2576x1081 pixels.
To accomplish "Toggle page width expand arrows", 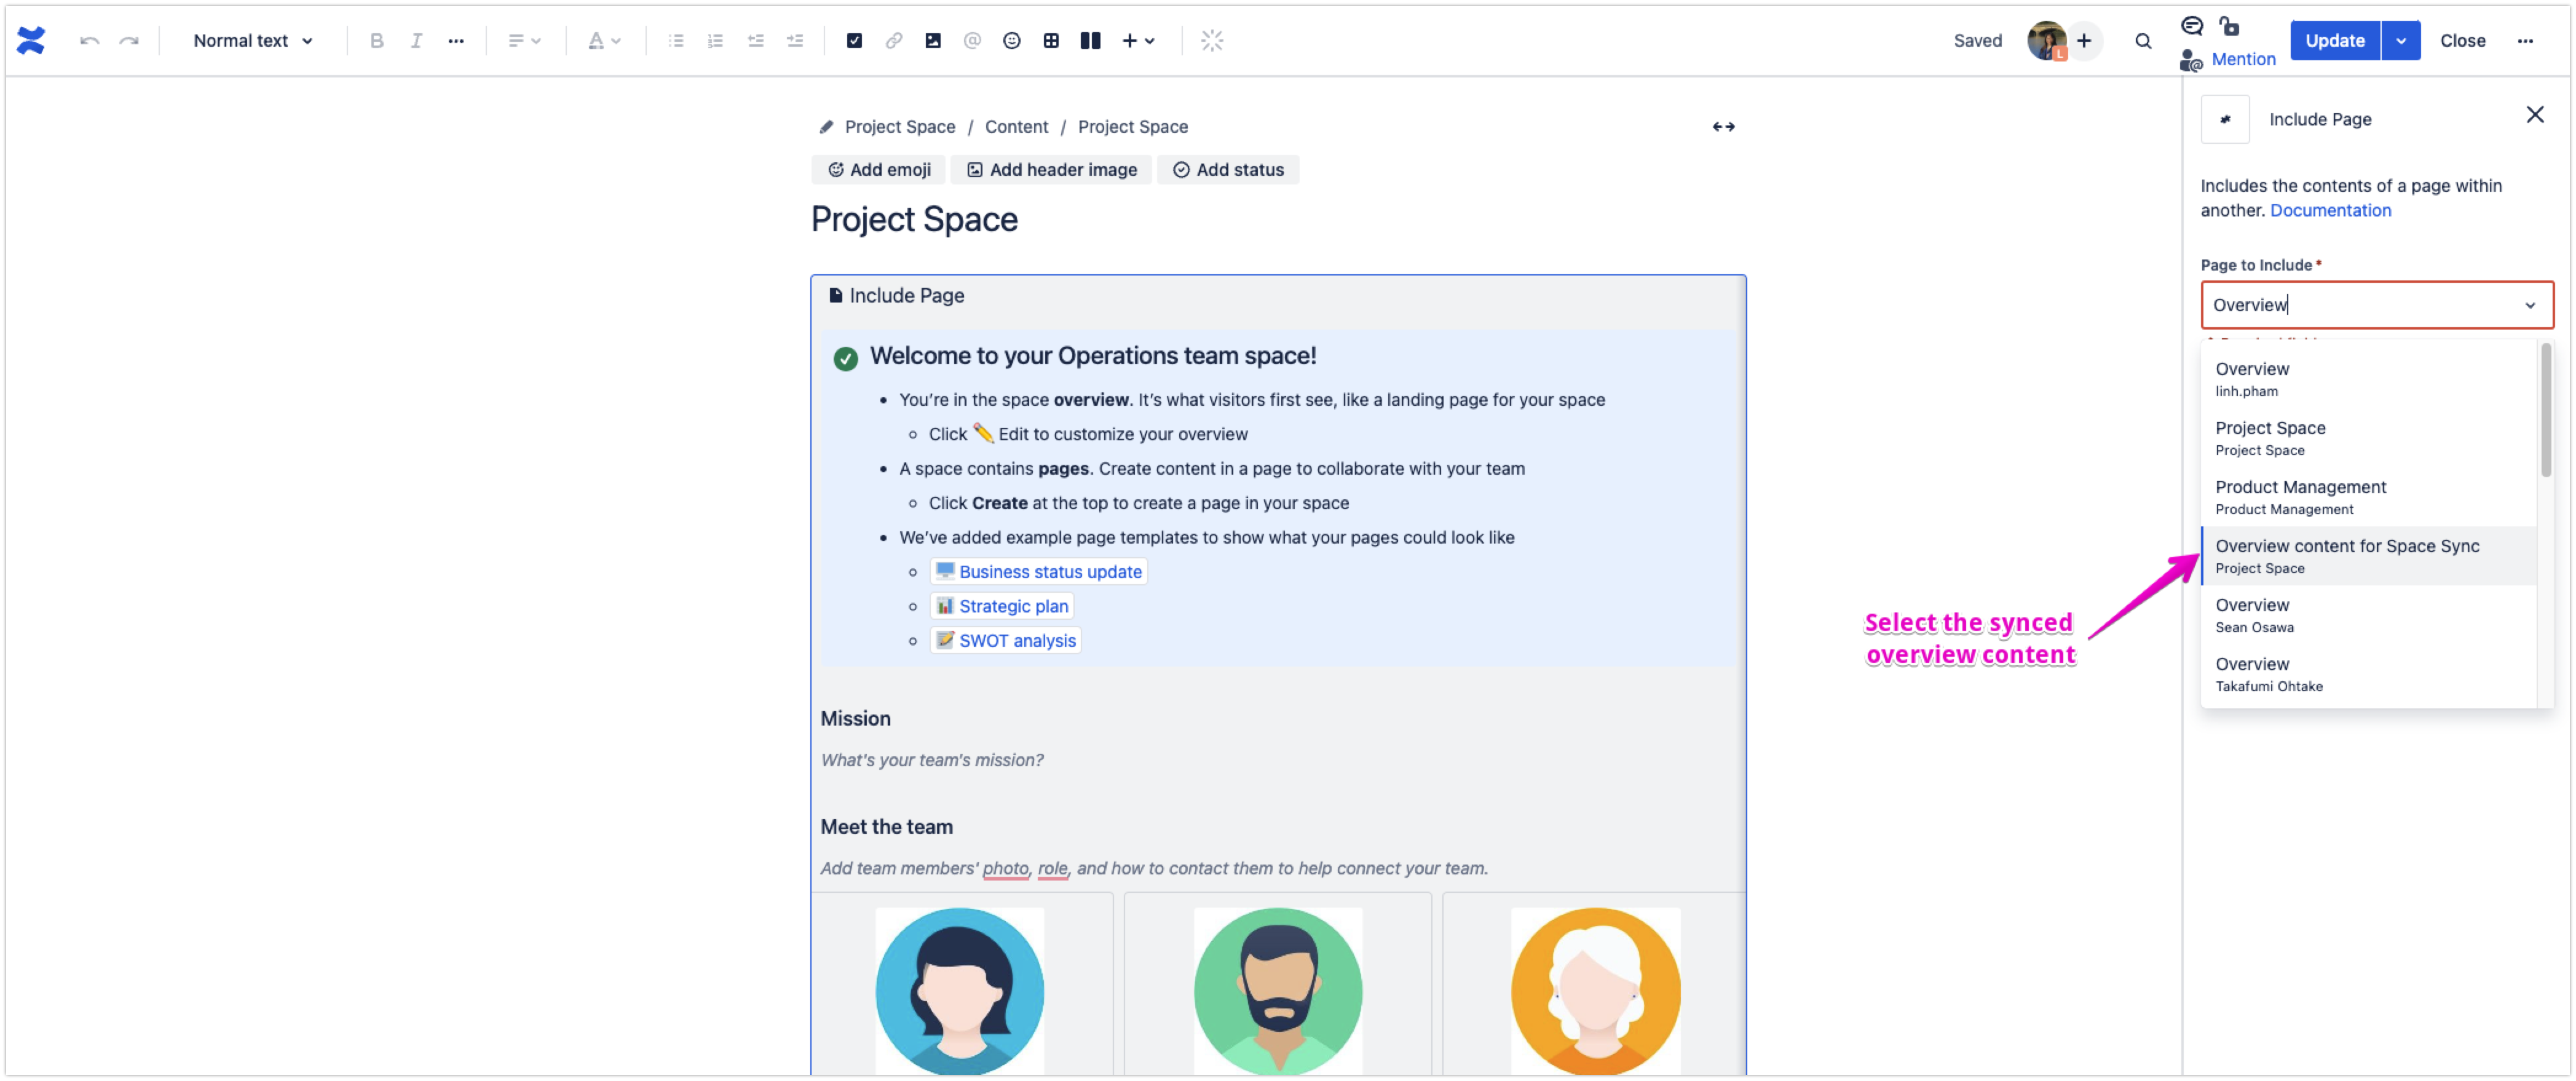I will click(1723, 127).
